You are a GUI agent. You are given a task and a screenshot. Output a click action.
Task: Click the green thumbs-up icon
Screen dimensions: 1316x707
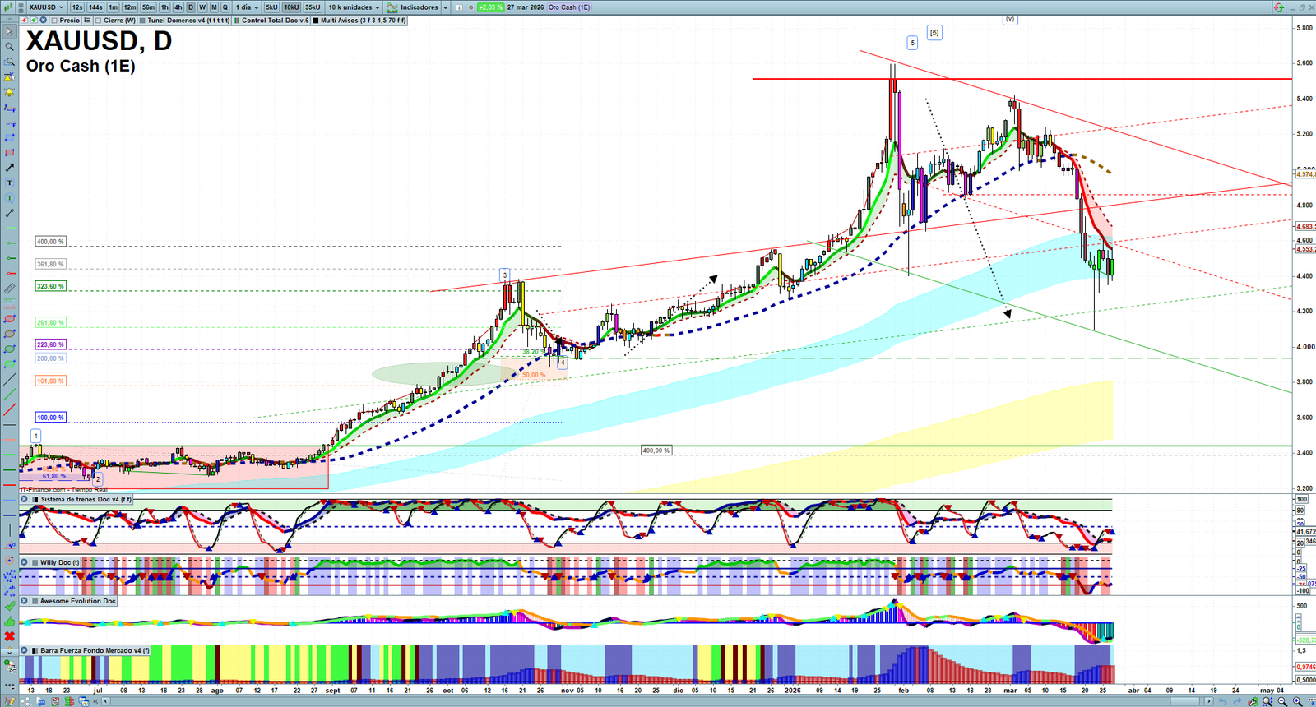click(9, 621)
